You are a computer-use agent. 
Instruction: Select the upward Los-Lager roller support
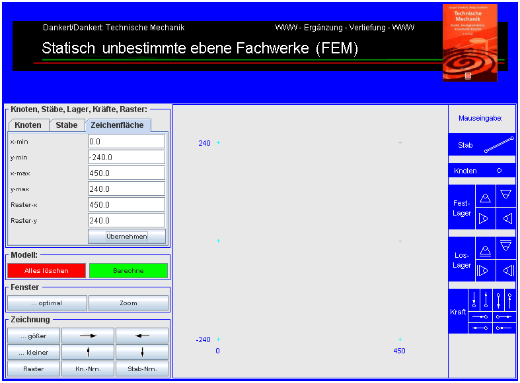485,250
